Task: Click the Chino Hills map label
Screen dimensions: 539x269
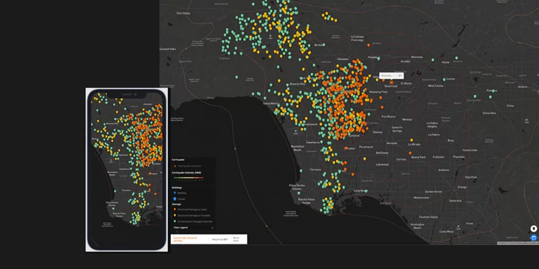Action: click(x=489, y=113)
